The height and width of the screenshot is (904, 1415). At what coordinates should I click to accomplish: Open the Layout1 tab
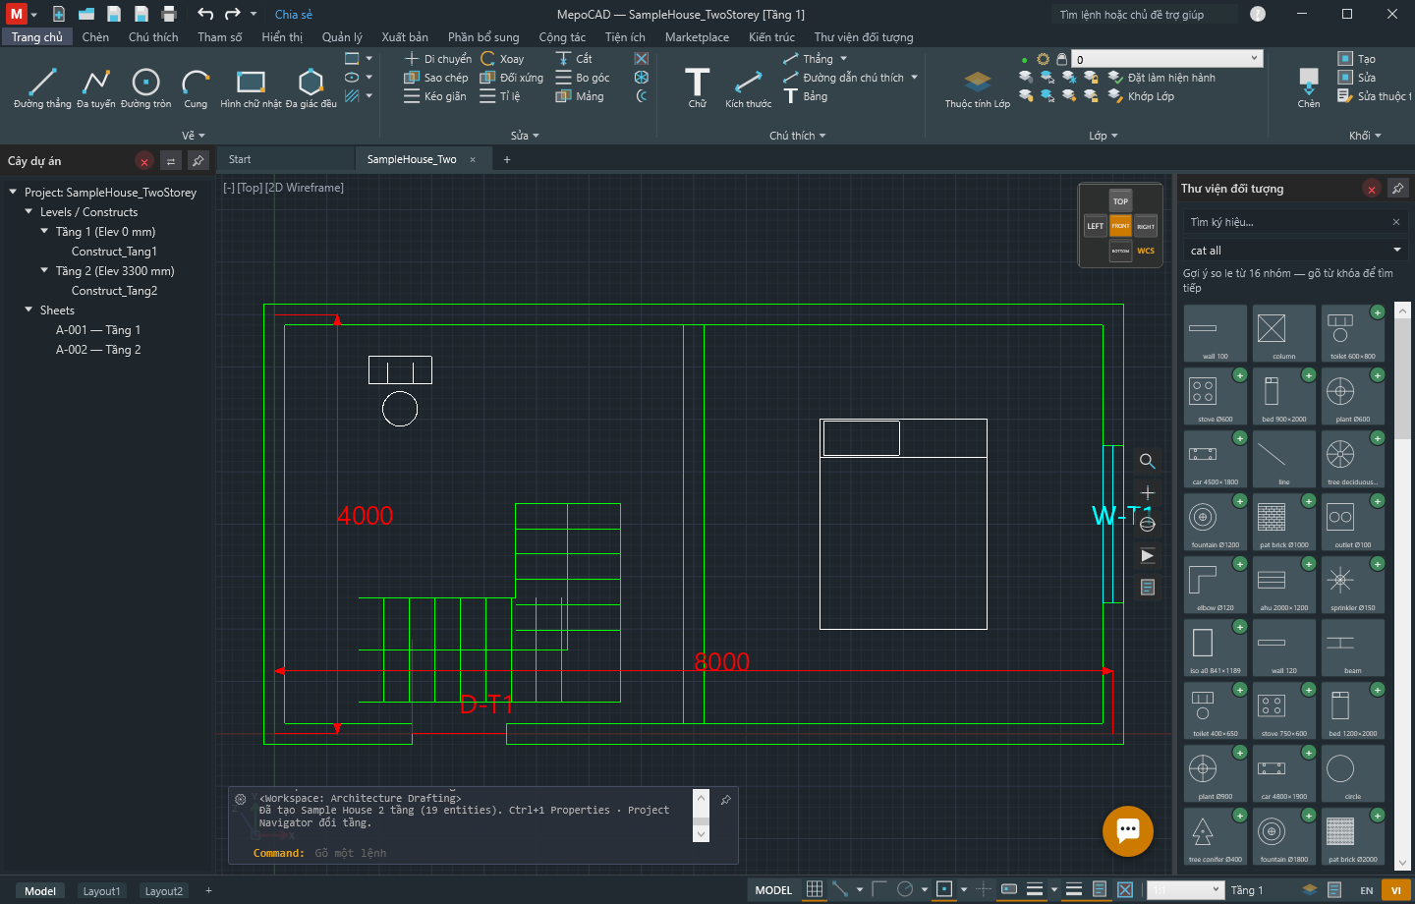click(x=101, y=891)
